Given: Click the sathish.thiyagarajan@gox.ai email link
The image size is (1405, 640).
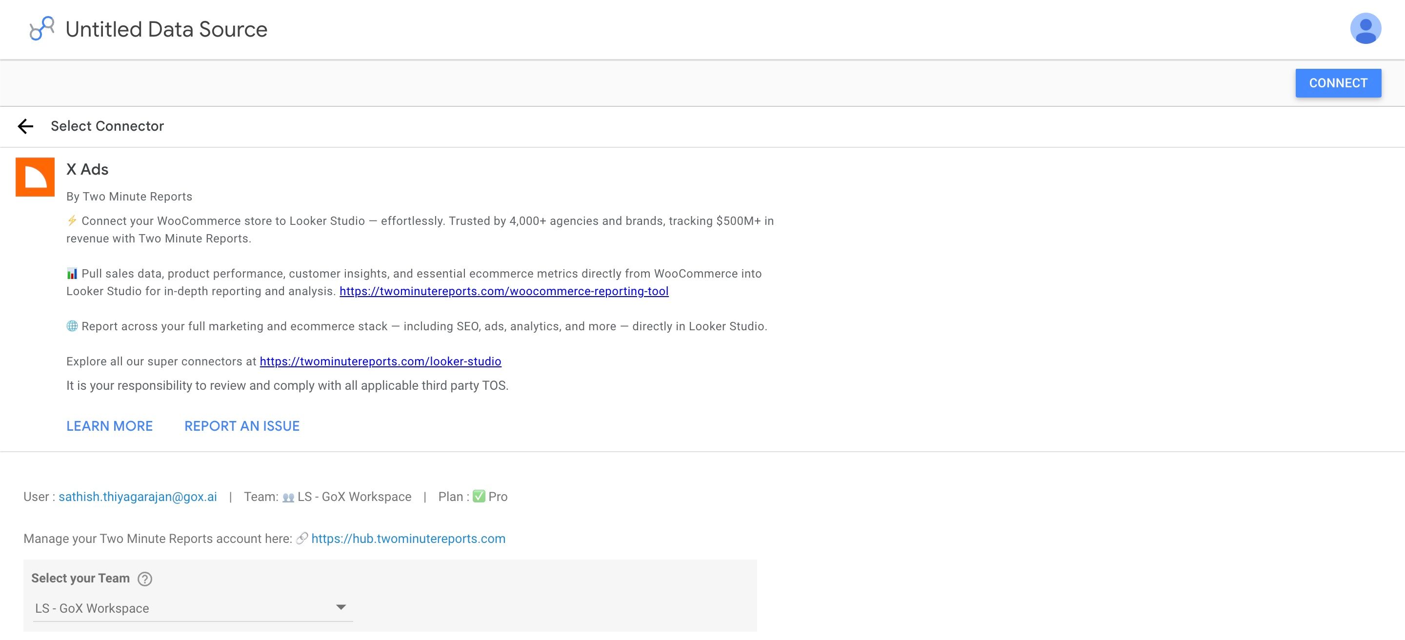Looking at the screenshot, I should [x=137, y=496].
